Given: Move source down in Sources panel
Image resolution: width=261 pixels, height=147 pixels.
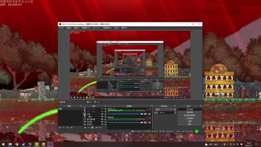Looking at the screenshot, I should point(100,127).
